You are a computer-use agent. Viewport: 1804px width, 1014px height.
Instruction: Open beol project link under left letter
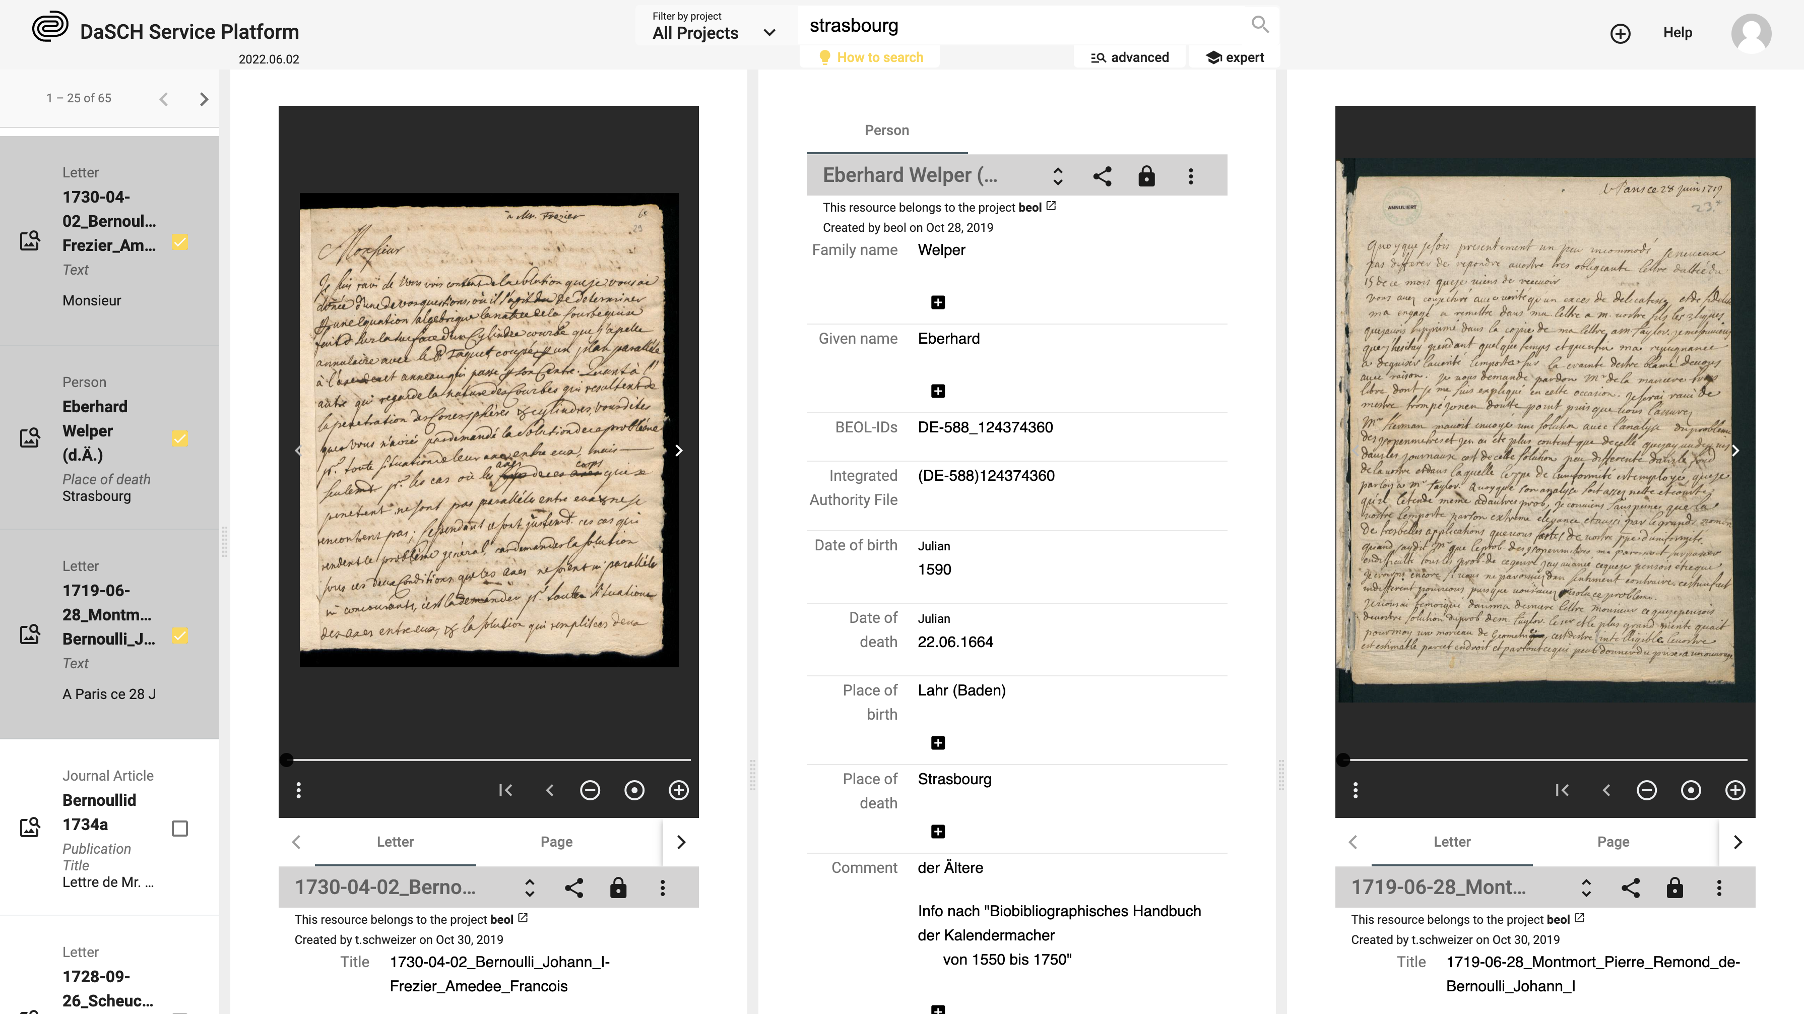[x=523, y=919]
